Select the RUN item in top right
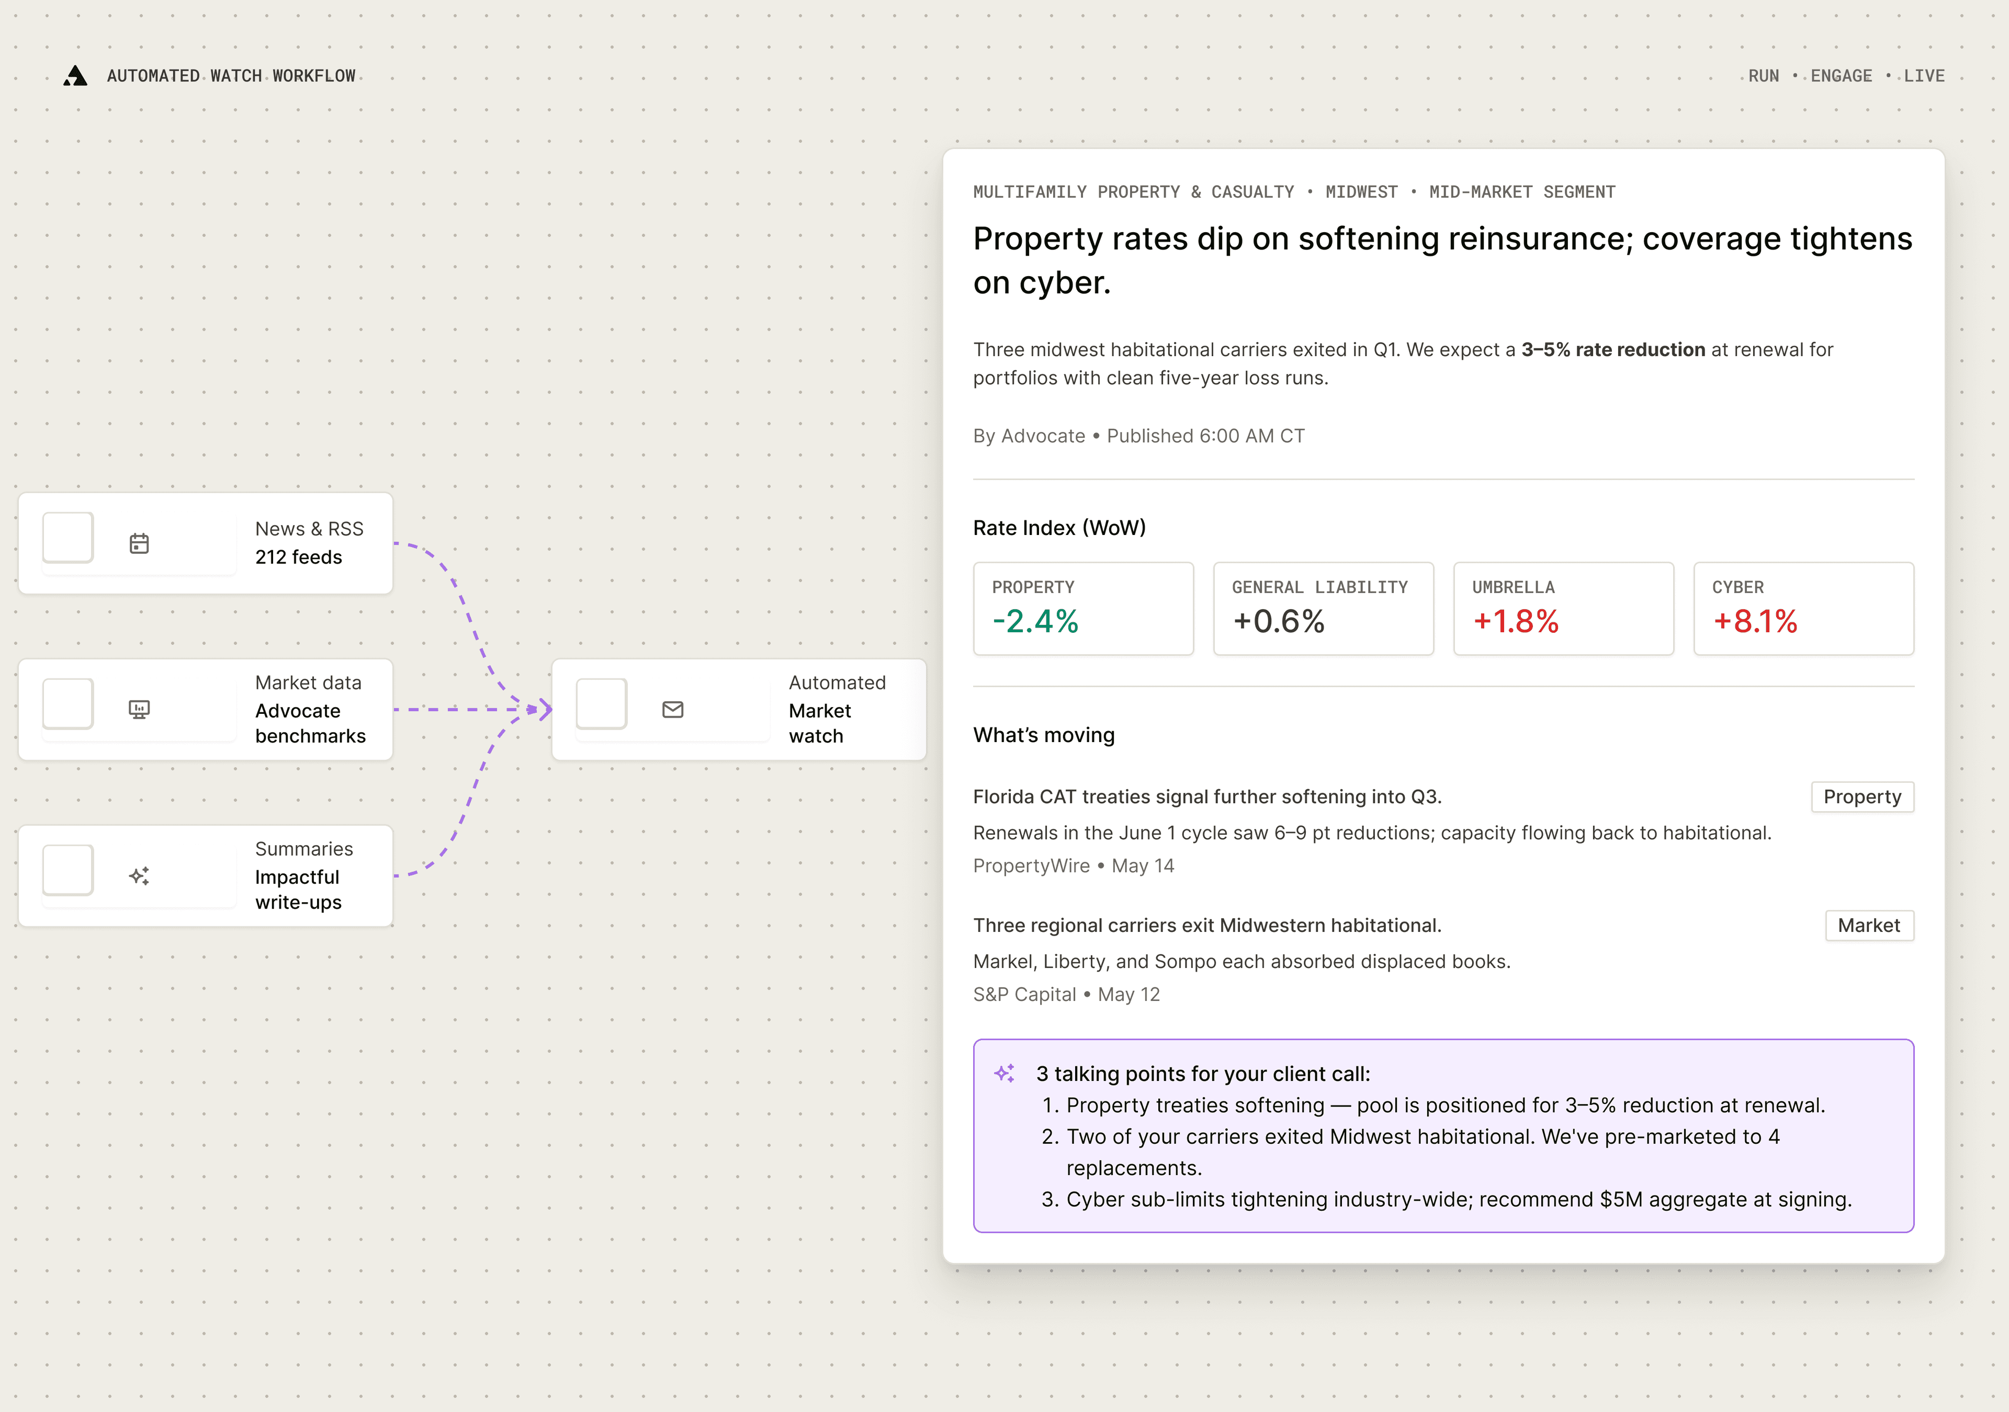The width and height of the screenshot is (2009, 1412). [1763, 76]
